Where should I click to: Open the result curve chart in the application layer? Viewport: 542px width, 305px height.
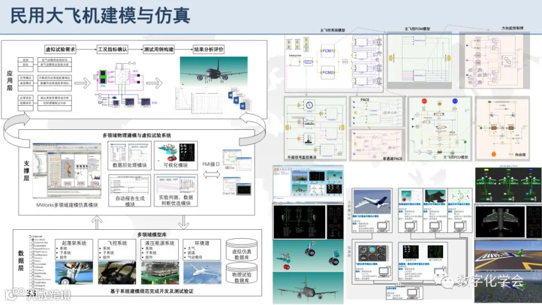(x=200, y=99)
